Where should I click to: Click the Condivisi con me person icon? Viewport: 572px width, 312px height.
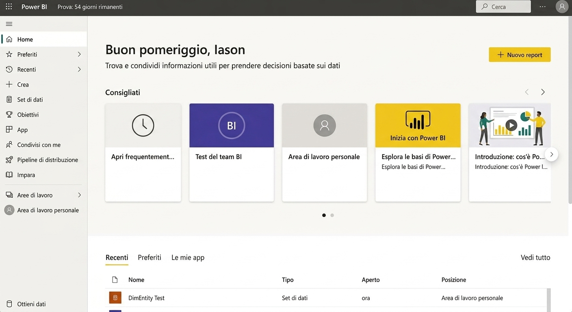point(9,145)
